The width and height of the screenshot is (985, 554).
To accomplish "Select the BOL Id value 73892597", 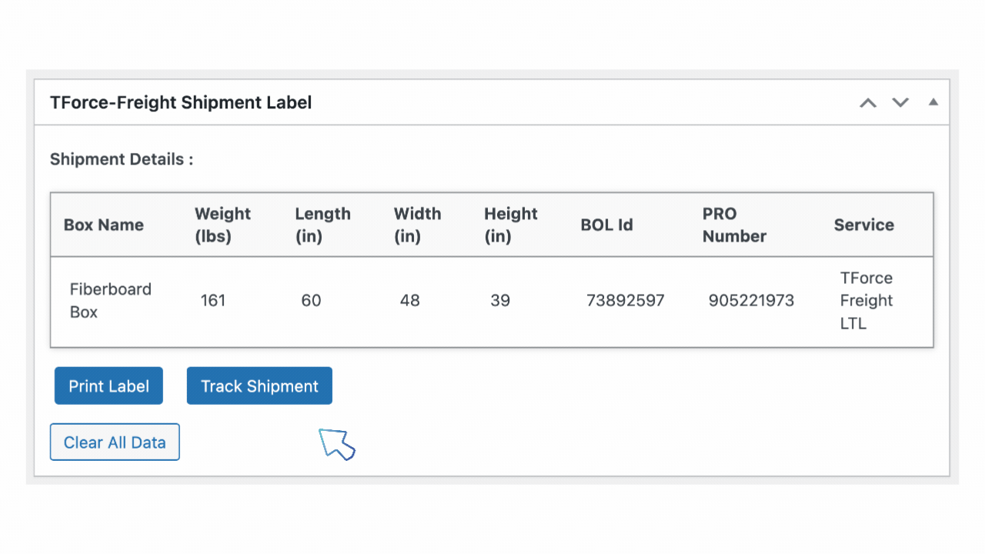I will coord(625,301).
